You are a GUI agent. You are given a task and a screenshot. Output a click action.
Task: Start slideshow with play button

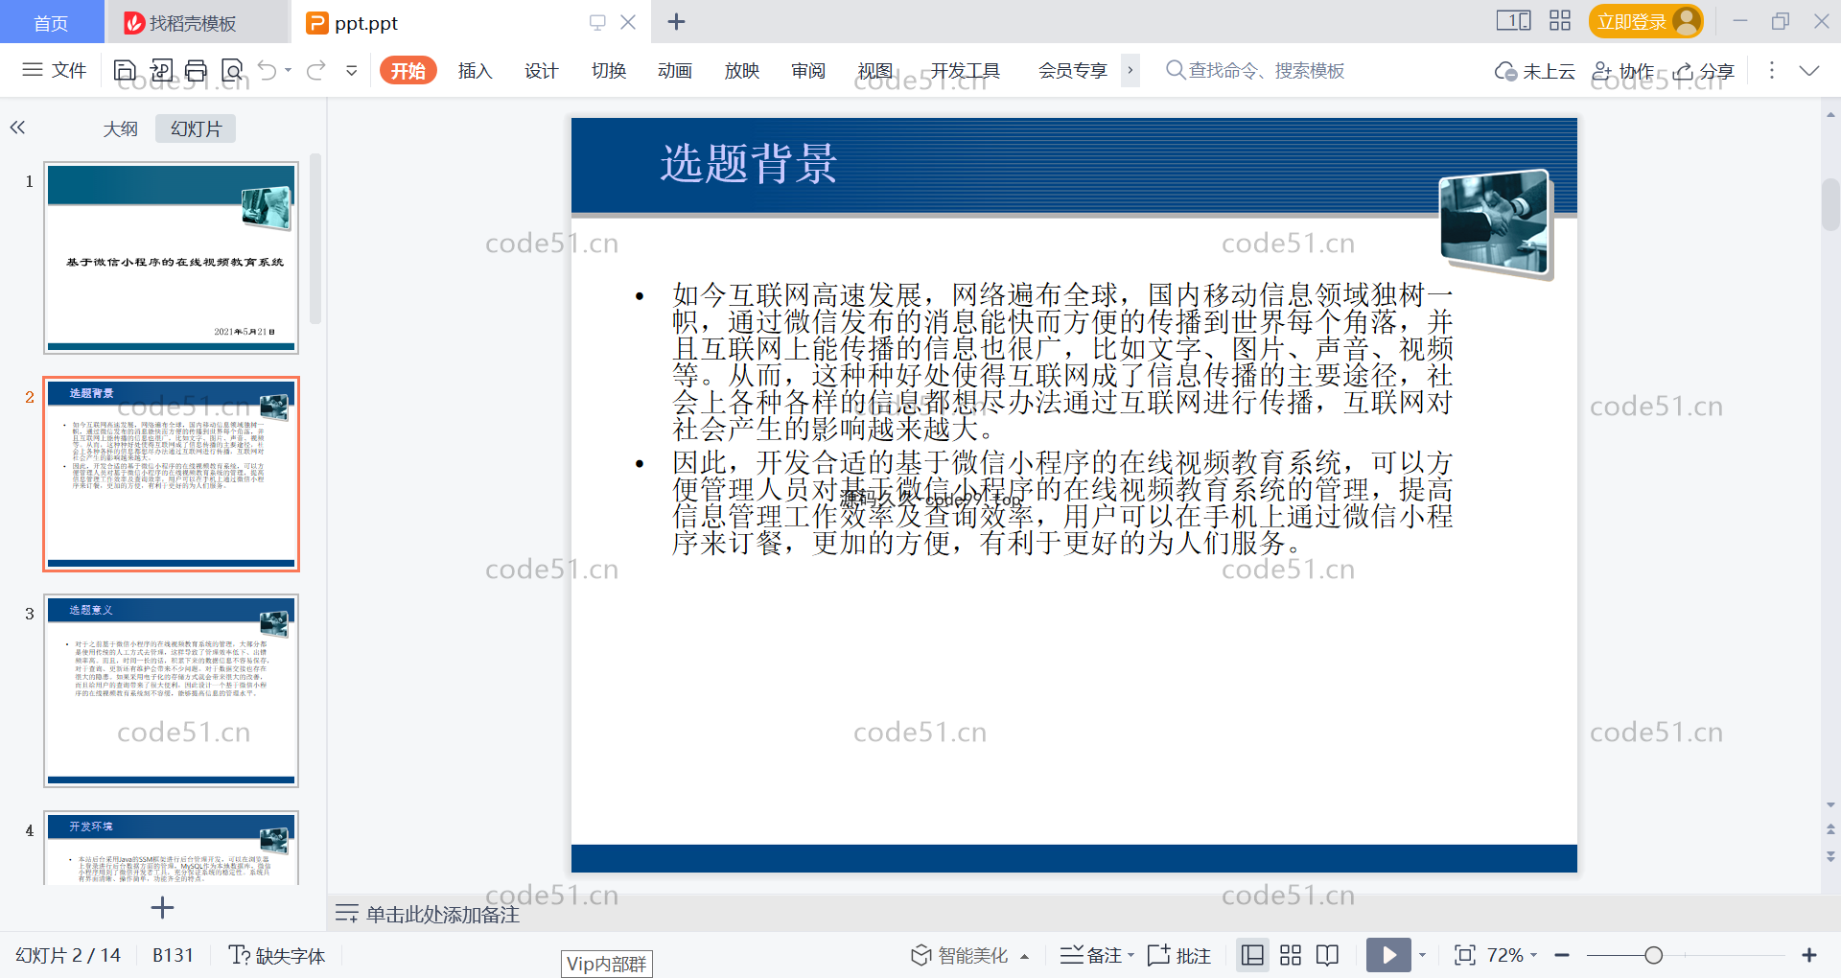pyautogui.click(x=1388, y=955)
